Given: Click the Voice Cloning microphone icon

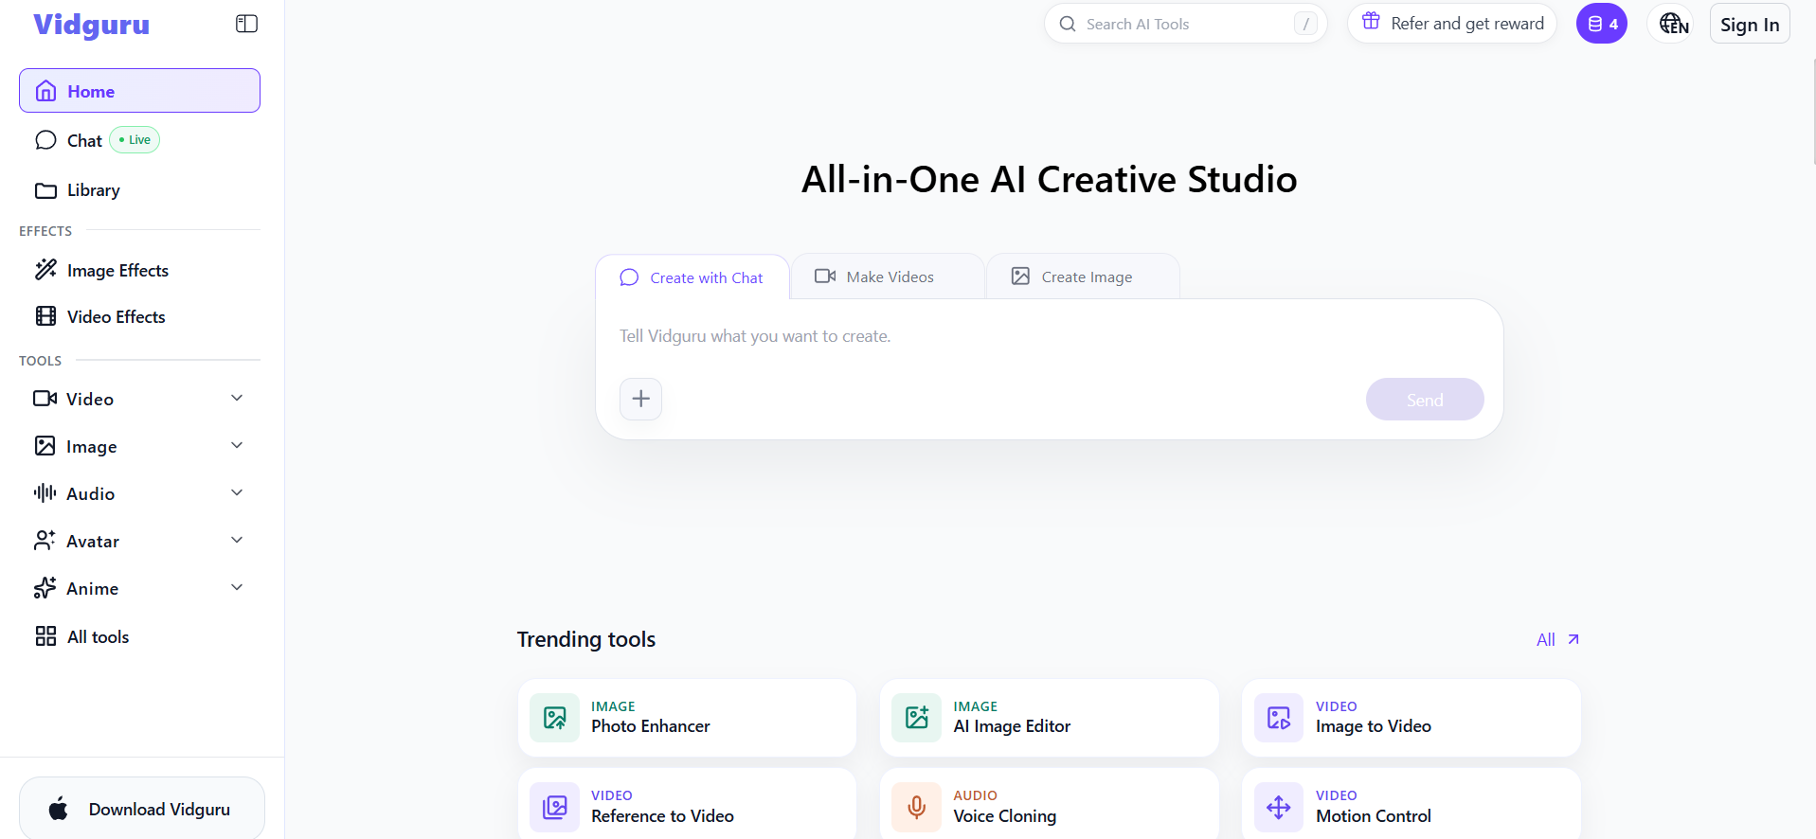Looking at the screenshot, I should (917, 808).
